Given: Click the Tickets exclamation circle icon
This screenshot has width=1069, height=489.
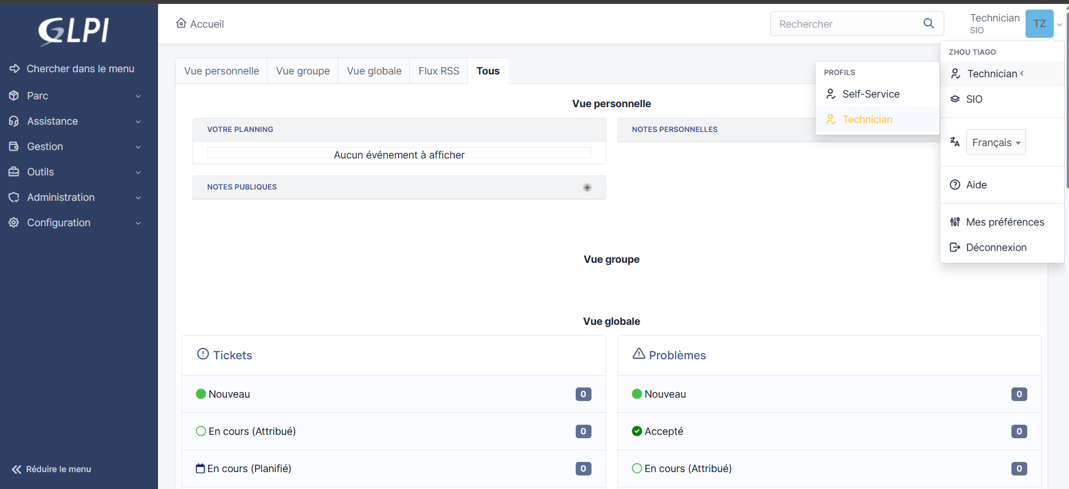Looking at the screenshot, I should pyautogui.click(x=203, y=354).
